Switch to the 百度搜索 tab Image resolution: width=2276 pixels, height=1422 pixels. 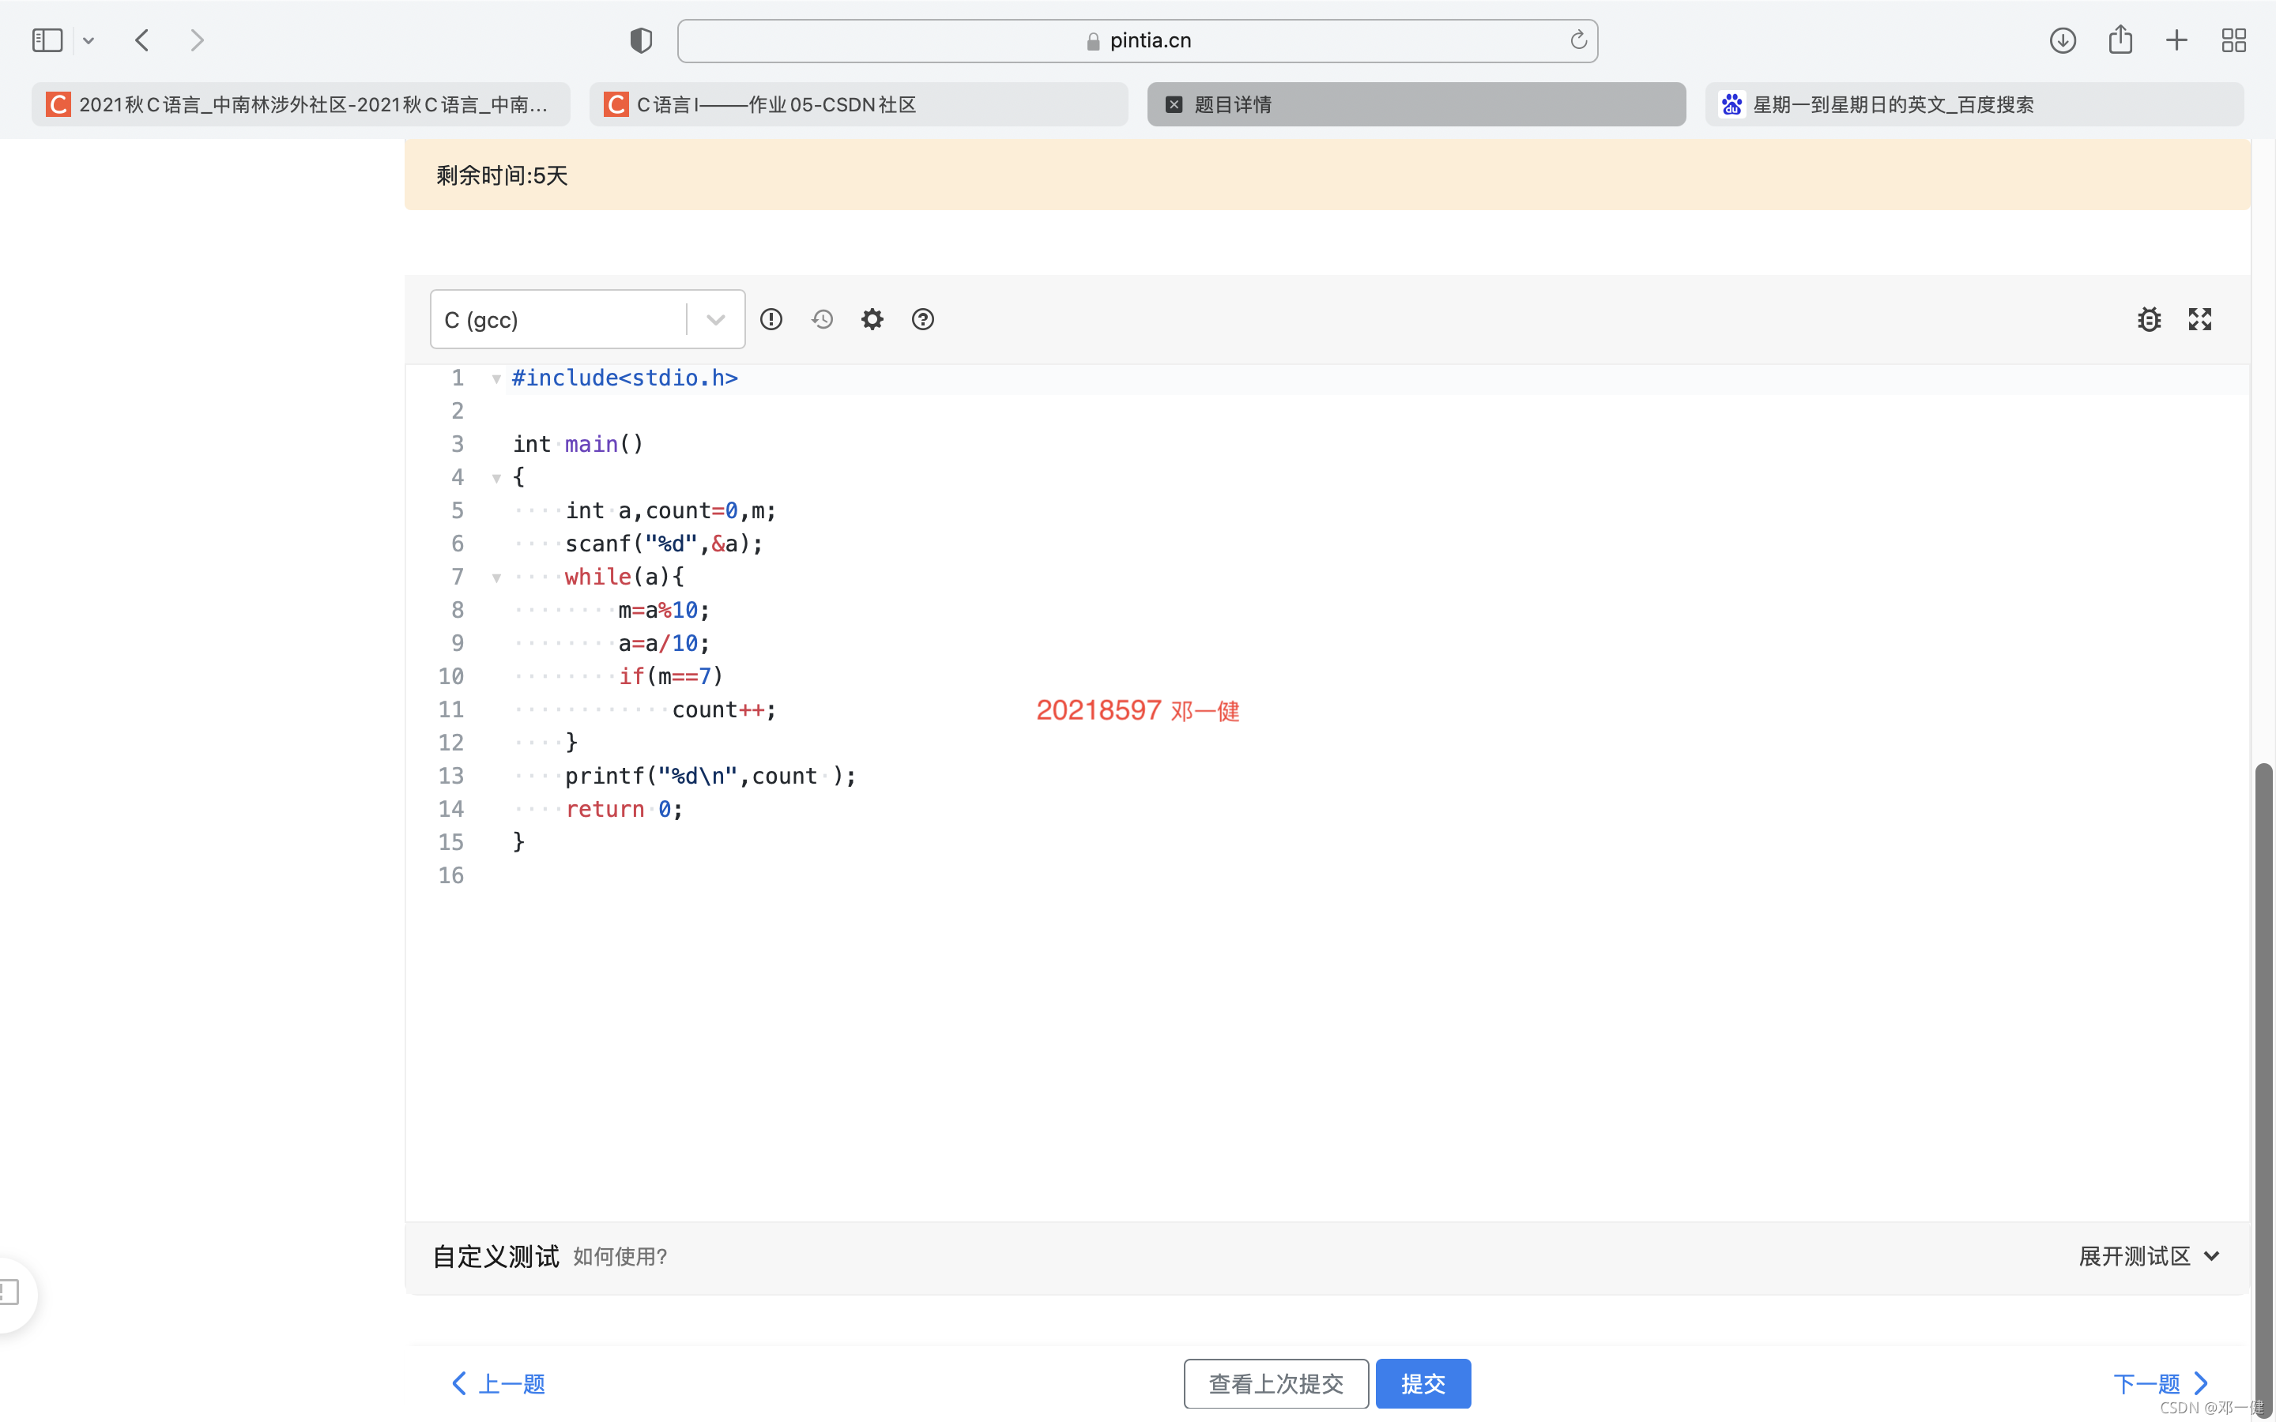tap(1973, 104)
